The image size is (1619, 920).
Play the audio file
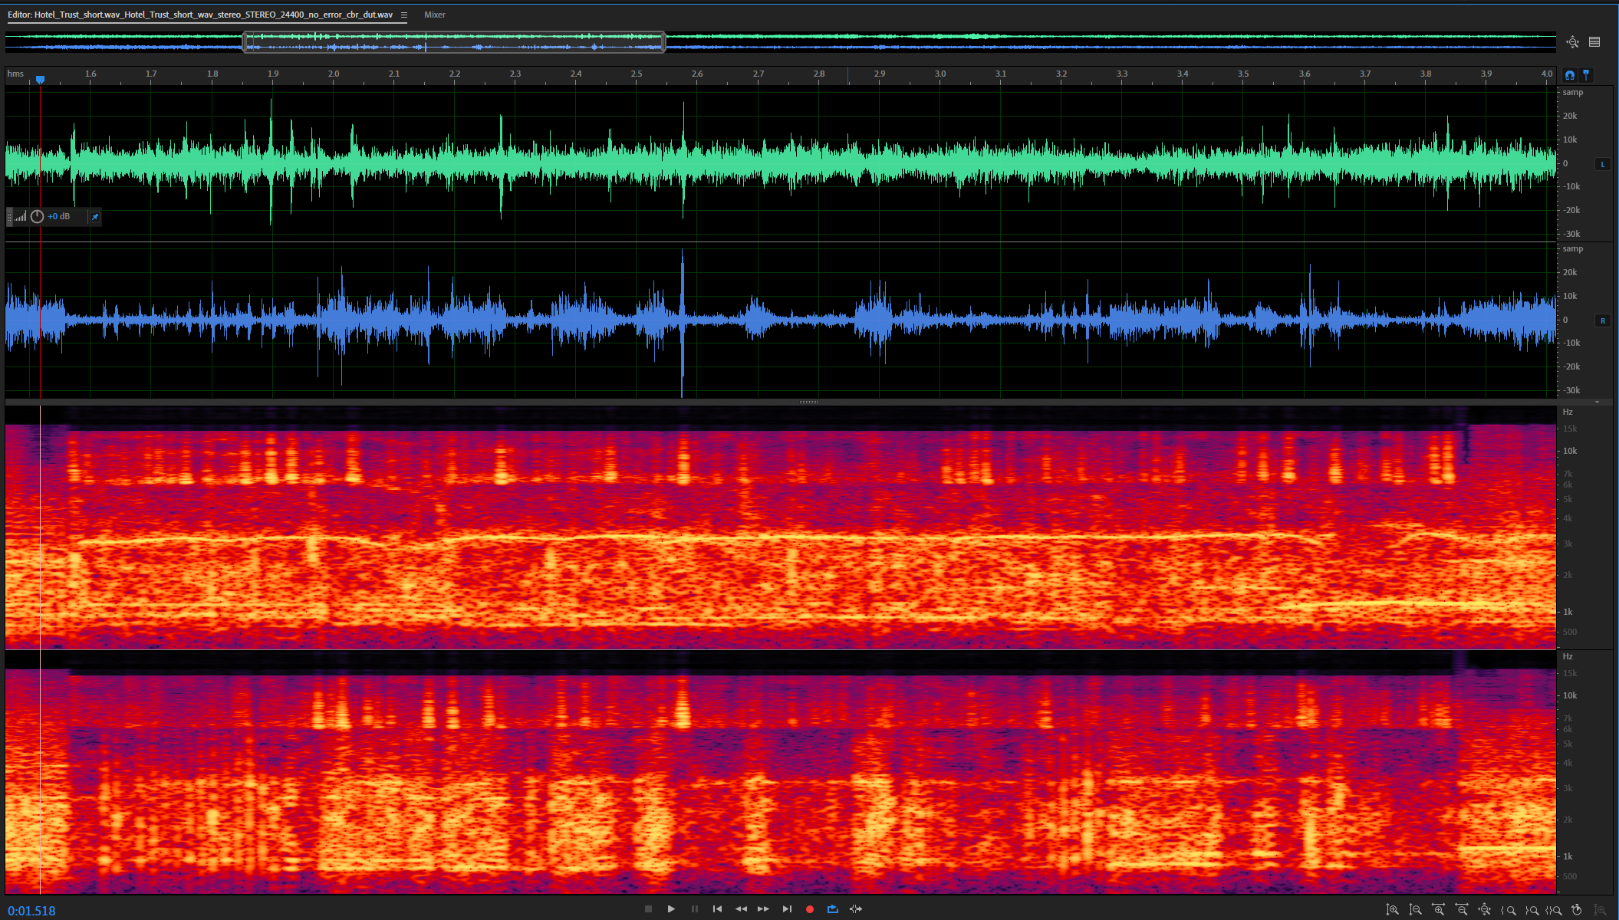coord(671,909)
